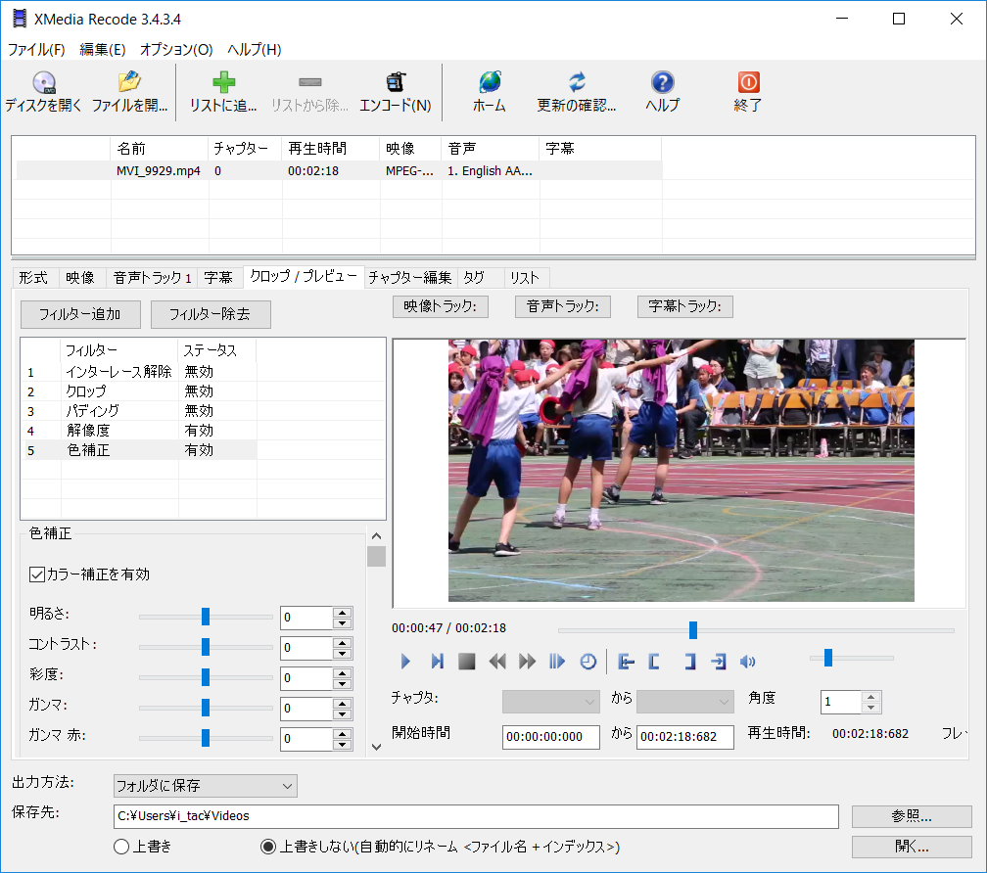Expand the チャプタ end dropdown after から
This screenshot has height=873, width=987.
pos(684,702)
